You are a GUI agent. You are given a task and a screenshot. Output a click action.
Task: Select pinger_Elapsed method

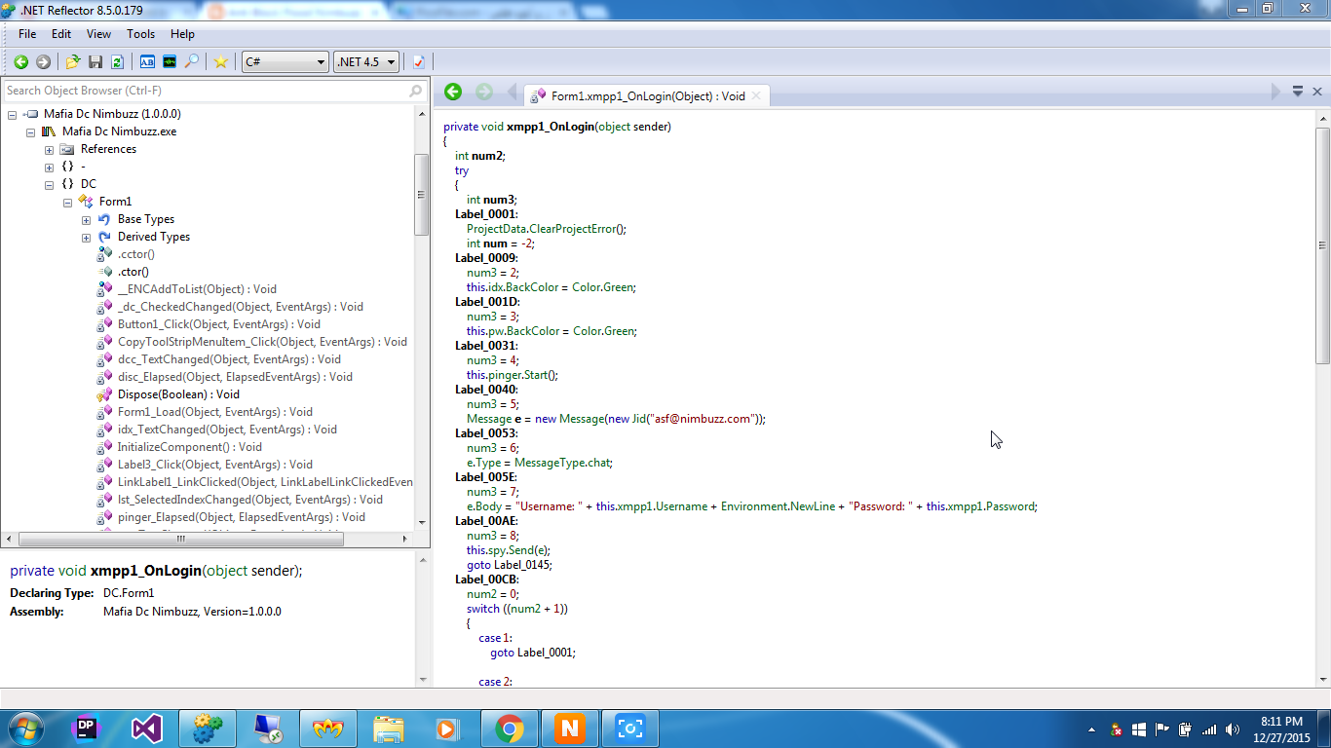point(242,517)
